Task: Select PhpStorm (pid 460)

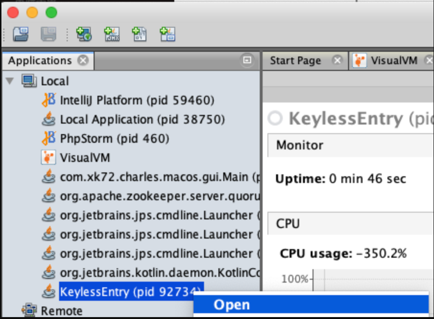Action: tap(114, 138)
